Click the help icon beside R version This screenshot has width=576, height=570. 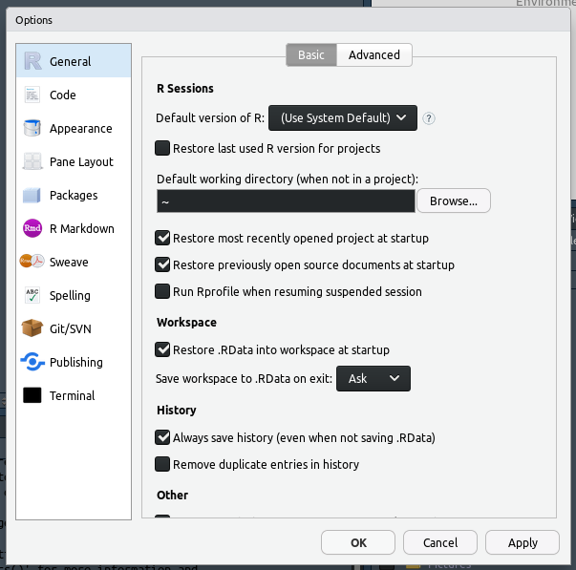(428, 118)
